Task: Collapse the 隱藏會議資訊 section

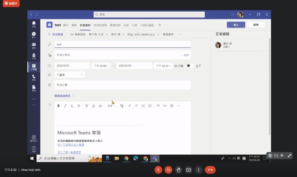Action: tap(64, 96)
